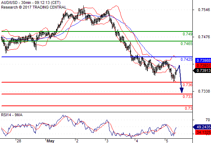
Task: Click the red 0.733 support level label
Action: [188, 97]
